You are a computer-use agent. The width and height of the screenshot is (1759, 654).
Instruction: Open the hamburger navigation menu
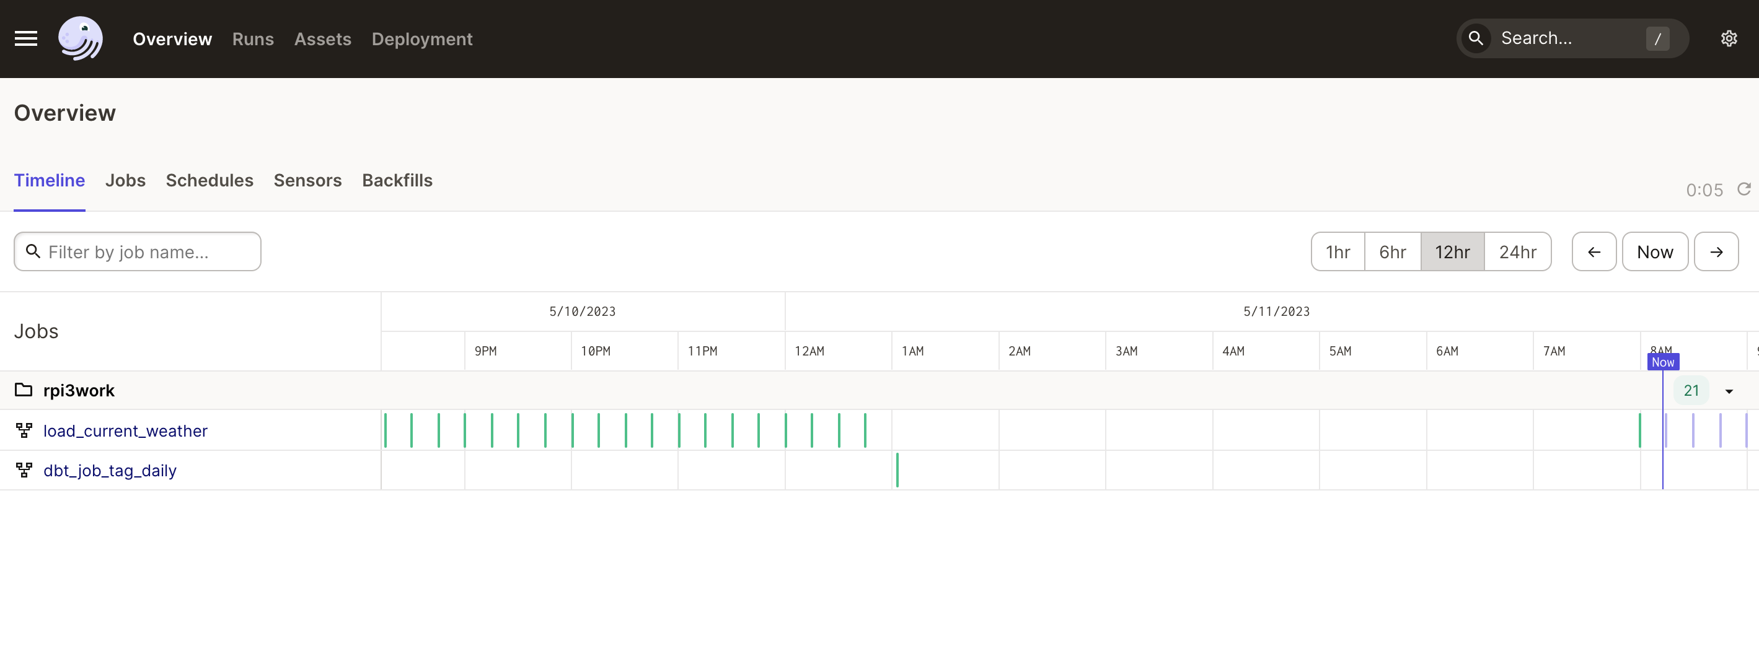26,38
